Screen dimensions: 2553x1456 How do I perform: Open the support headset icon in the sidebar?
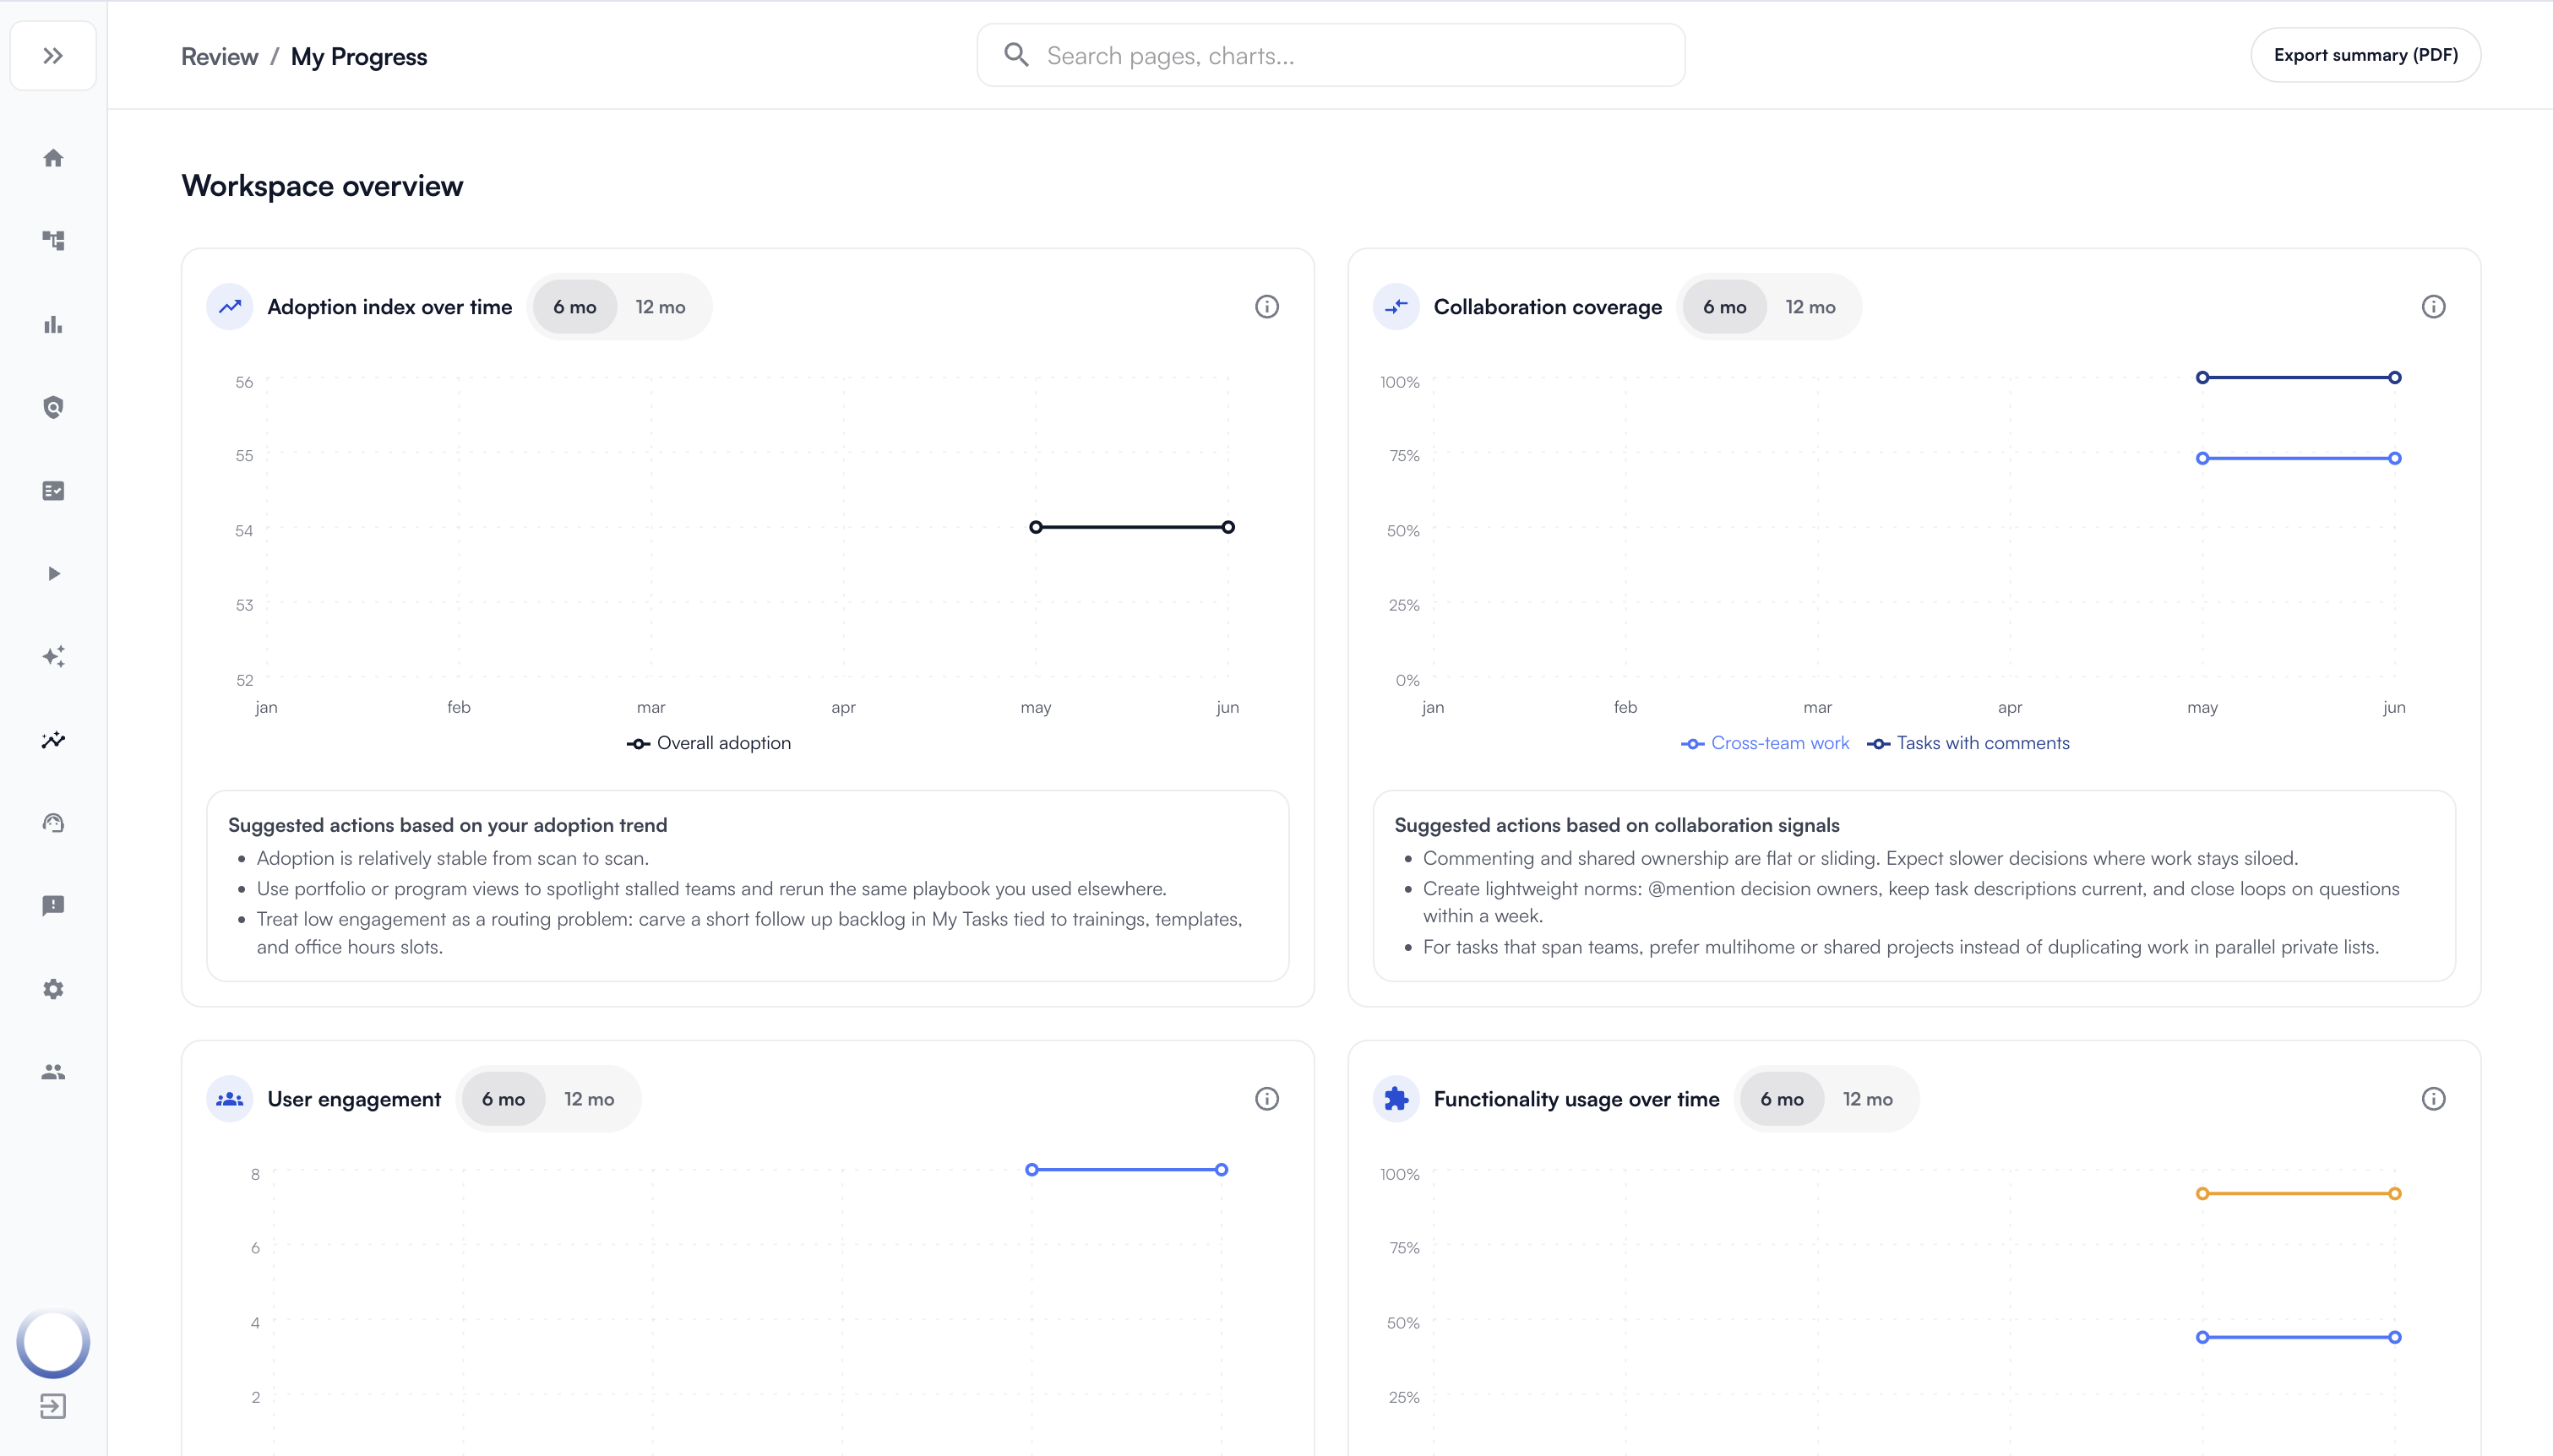tap(53, 823)
